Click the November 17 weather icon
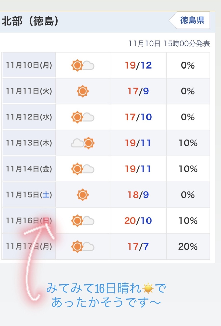Viewport: 221px width, 326px height. (x=83, y=247)
